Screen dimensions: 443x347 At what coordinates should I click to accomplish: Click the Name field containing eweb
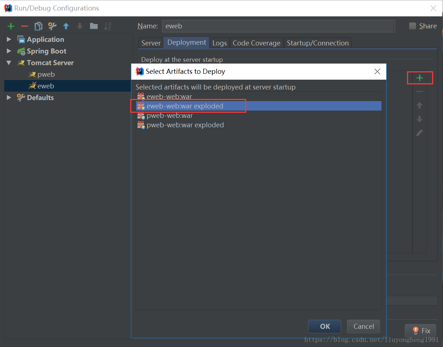point(278,26)
